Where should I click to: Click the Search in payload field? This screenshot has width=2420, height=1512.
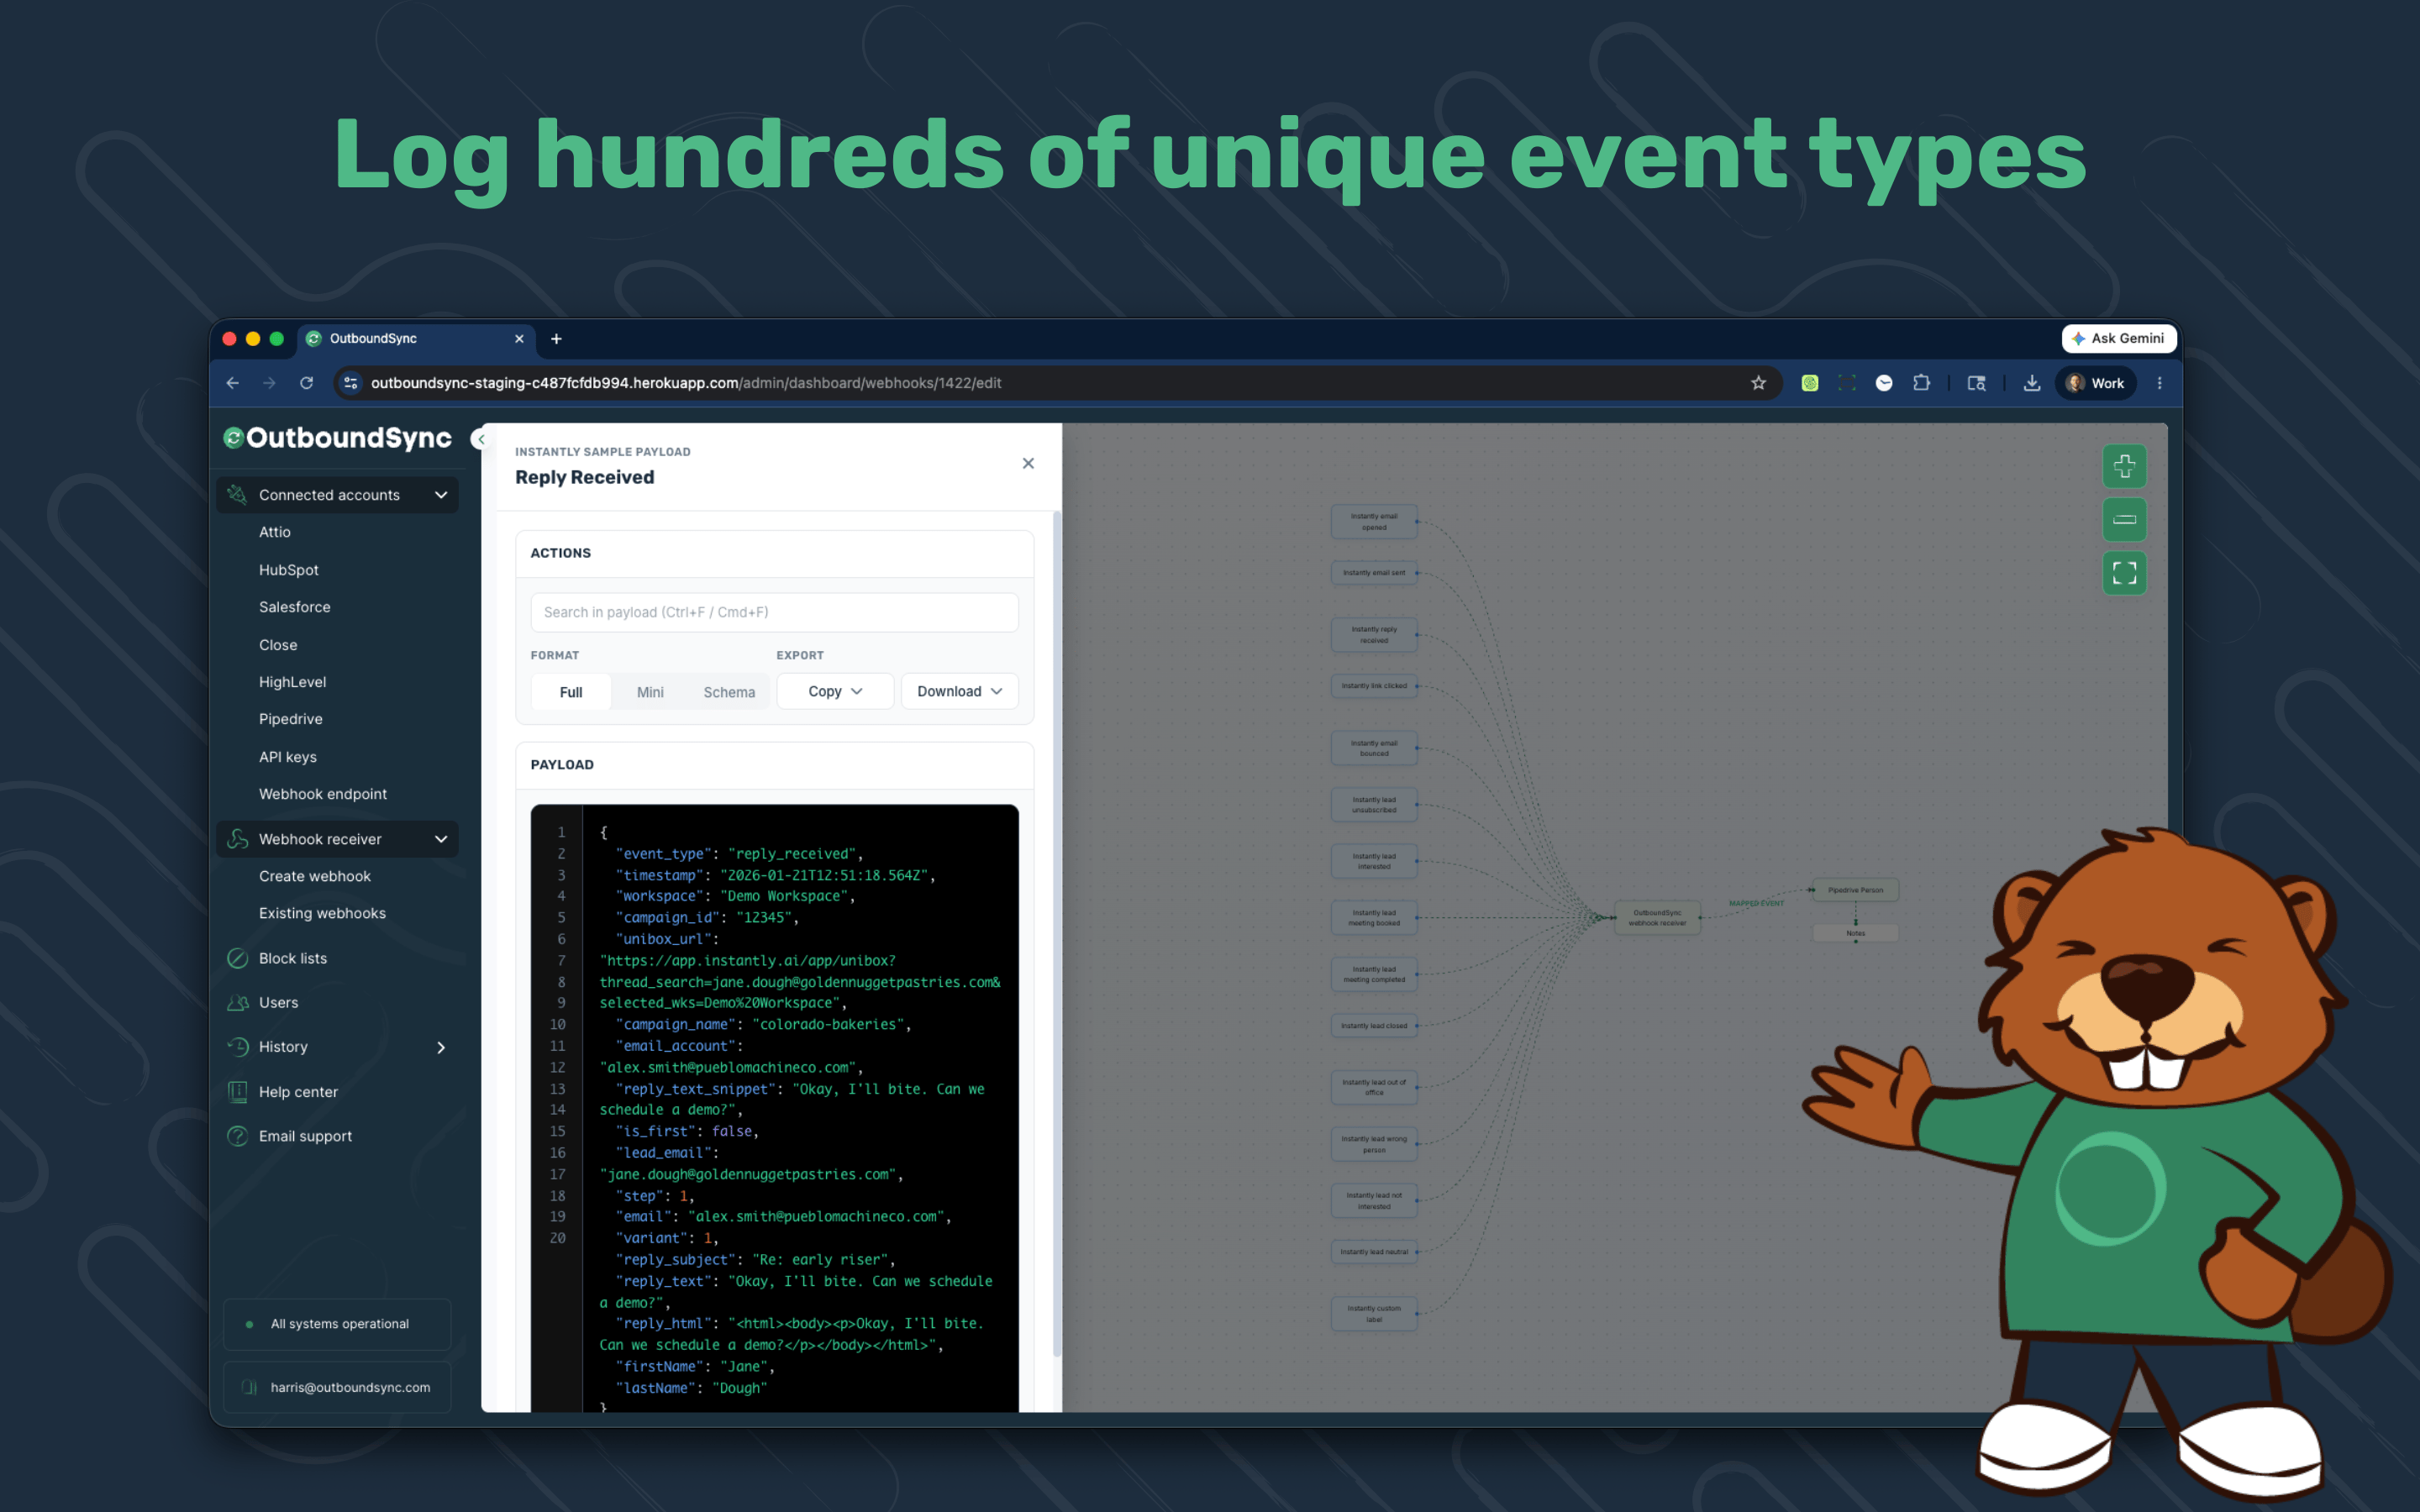(x=774, y=612)
